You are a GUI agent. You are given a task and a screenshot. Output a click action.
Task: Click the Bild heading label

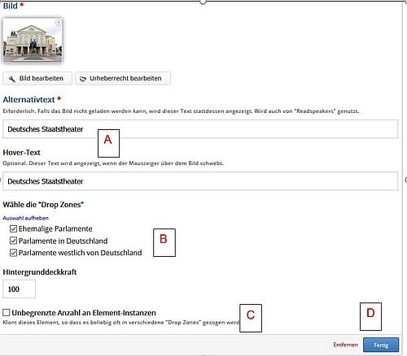(10, 6)
